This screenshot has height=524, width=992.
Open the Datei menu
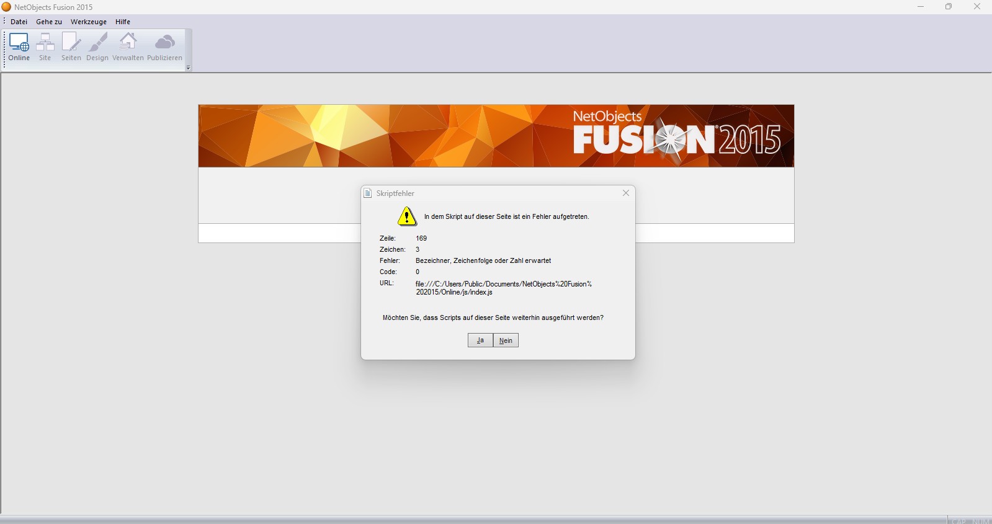(19, 22)
